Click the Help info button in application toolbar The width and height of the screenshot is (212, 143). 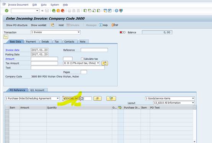[x=103, y=25]
